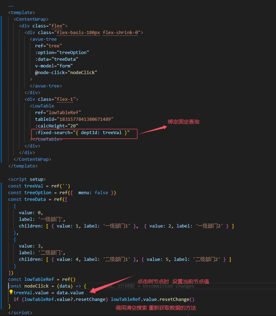Click the opening avue-tree tag
This screenshot has height=316, width=276.
44,39
